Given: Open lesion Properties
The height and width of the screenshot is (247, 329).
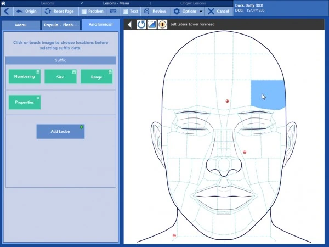Looking at the screenshot, I should [25, 102].
